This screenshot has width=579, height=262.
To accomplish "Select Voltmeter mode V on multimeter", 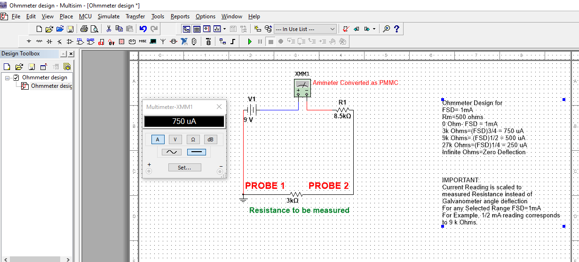I will (175, 139).
